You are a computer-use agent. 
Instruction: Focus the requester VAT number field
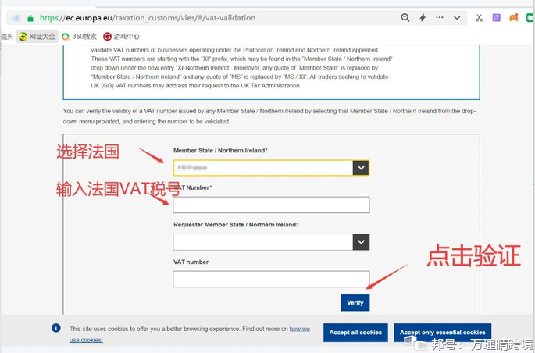[271, 279]
